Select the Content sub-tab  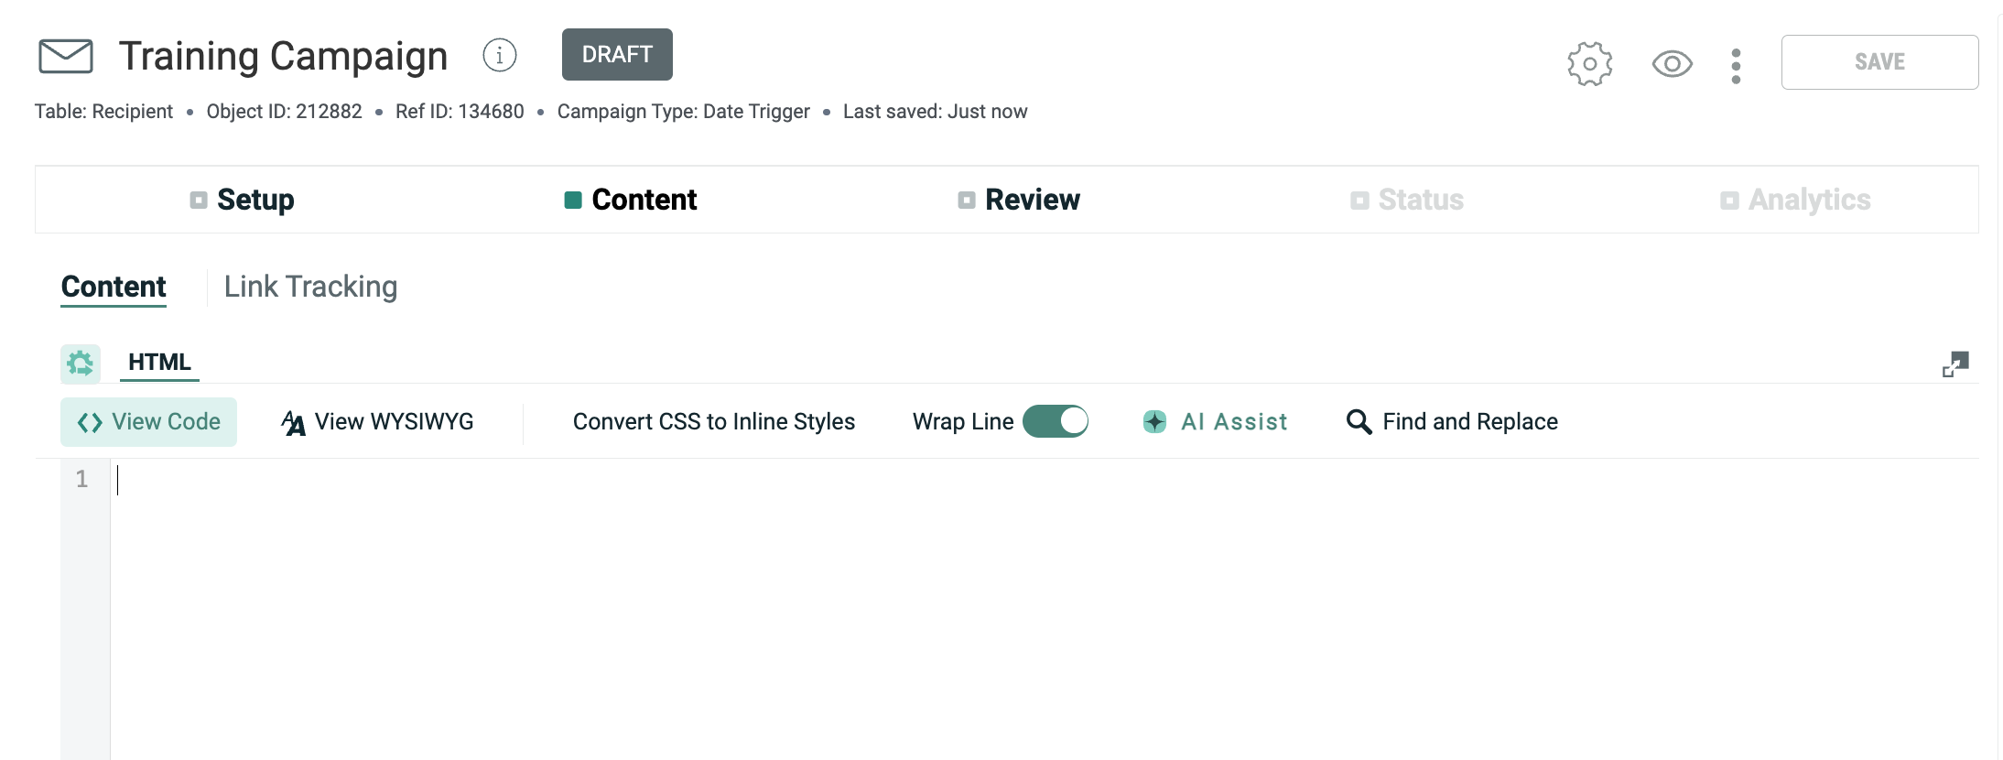click(114, 287)
